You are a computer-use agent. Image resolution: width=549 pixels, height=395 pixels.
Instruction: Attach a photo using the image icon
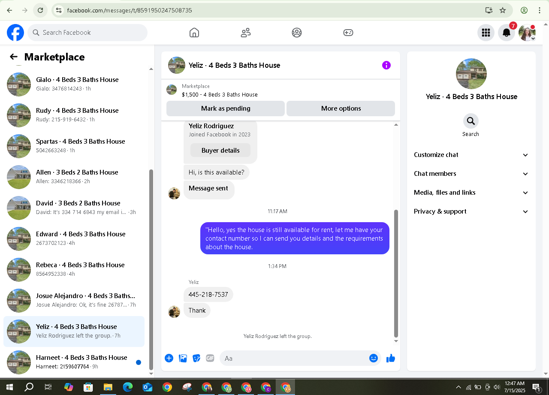pos(183,358)
